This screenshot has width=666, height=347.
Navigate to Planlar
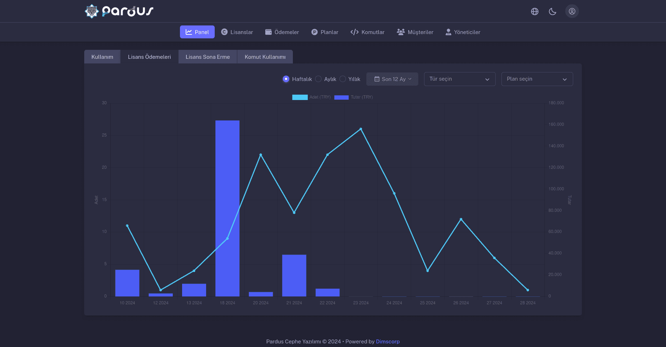click(x=324, y=32)
